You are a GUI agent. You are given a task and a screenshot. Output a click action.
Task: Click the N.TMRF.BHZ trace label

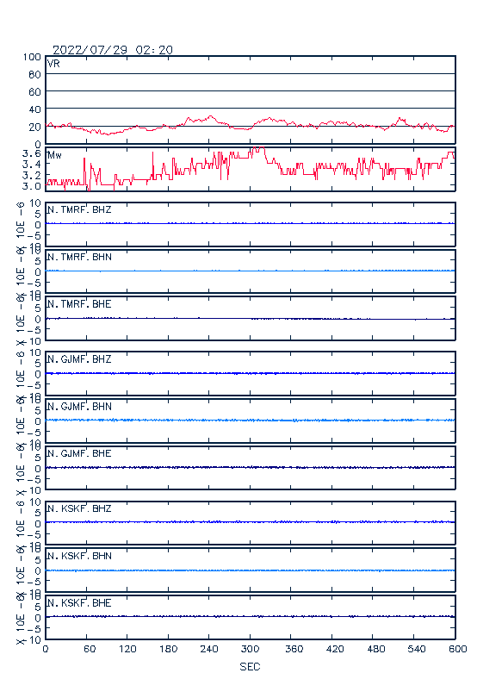(79, 209)
